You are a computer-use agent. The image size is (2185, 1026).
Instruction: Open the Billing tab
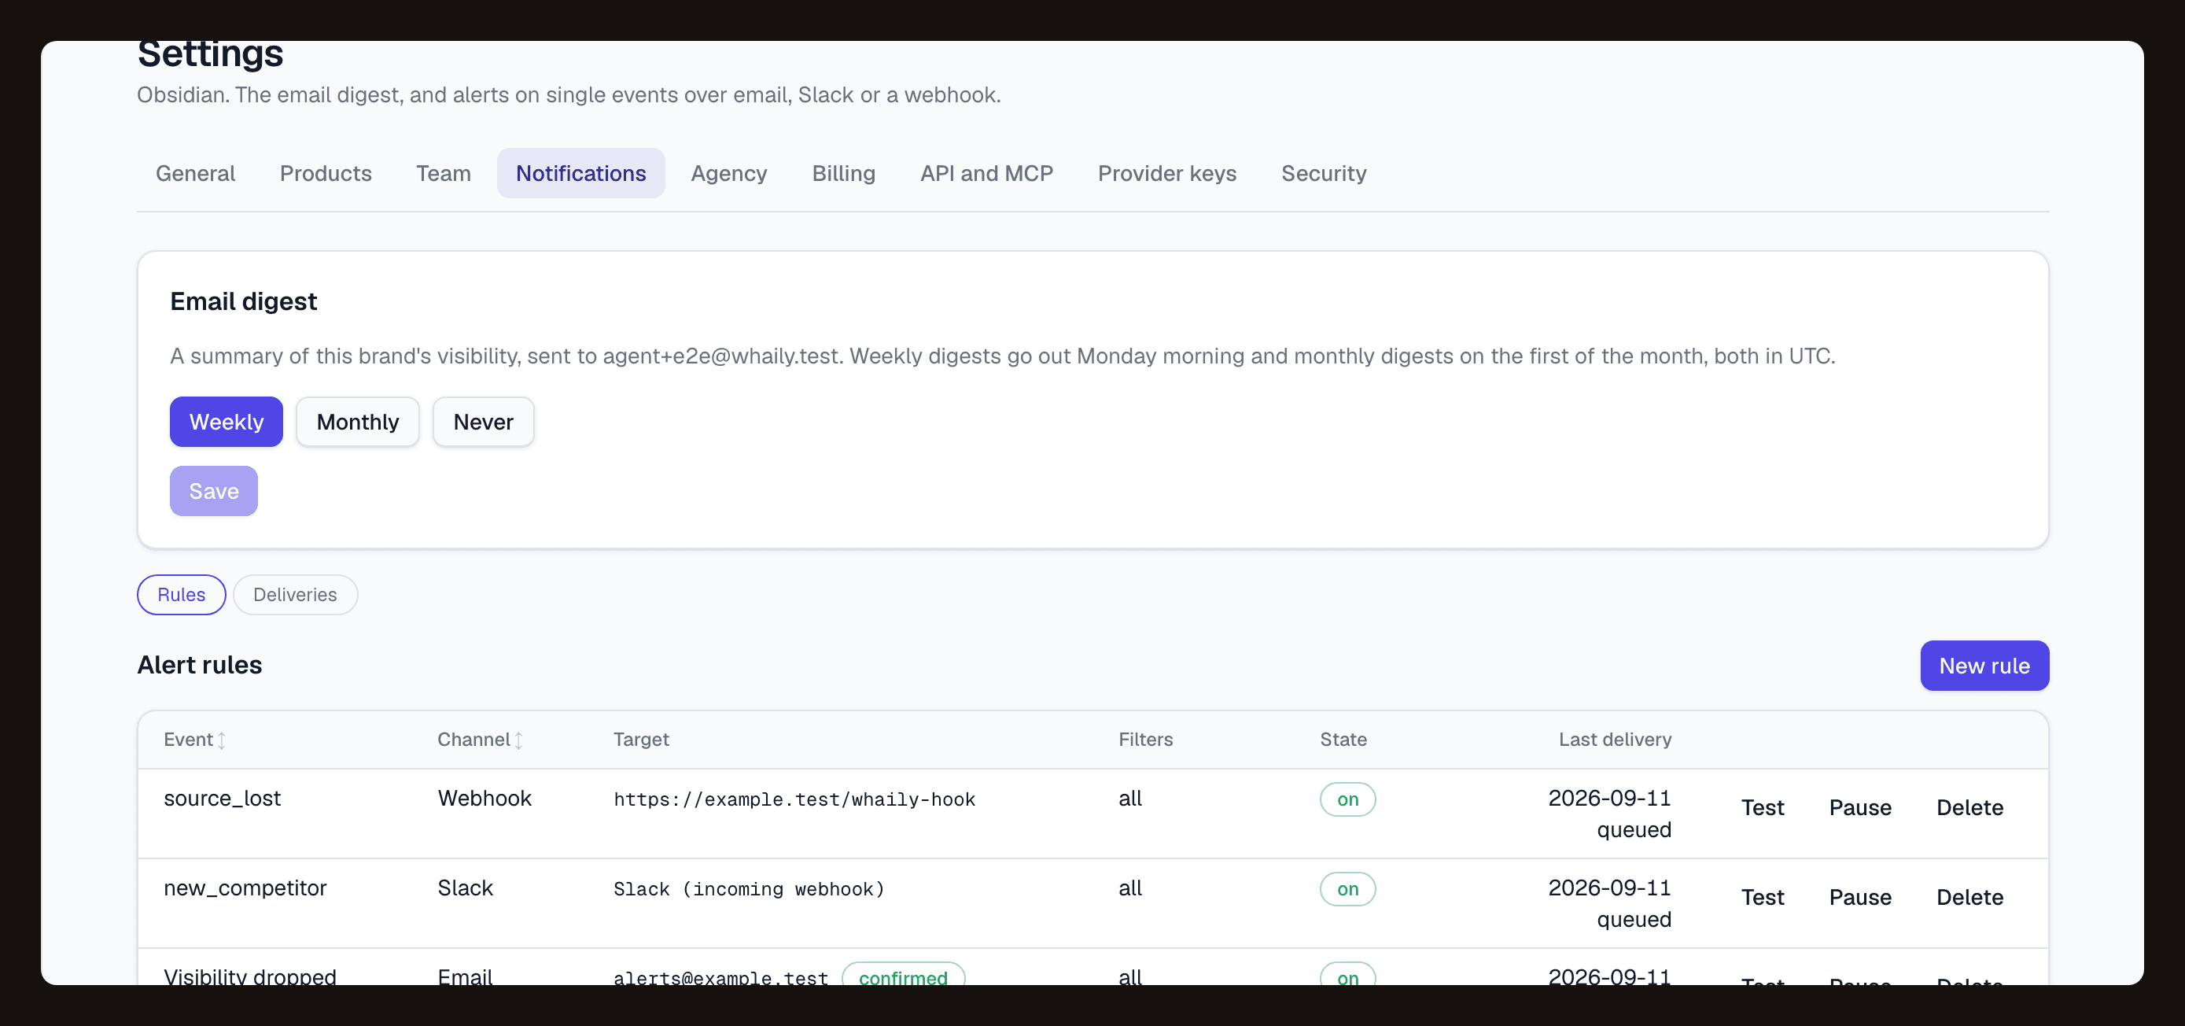pyautogui.click(x=843, y=173)
